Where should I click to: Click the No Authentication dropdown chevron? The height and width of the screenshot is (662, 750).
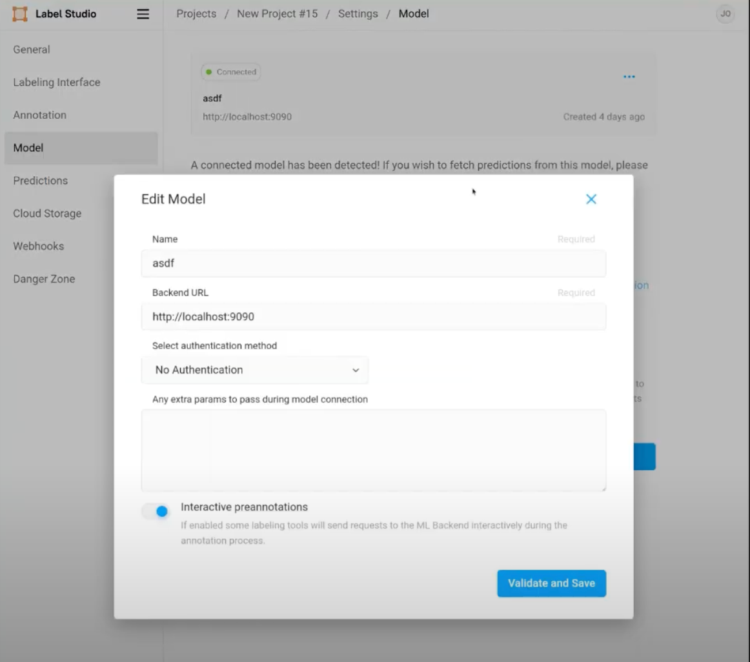pos(355,370)
